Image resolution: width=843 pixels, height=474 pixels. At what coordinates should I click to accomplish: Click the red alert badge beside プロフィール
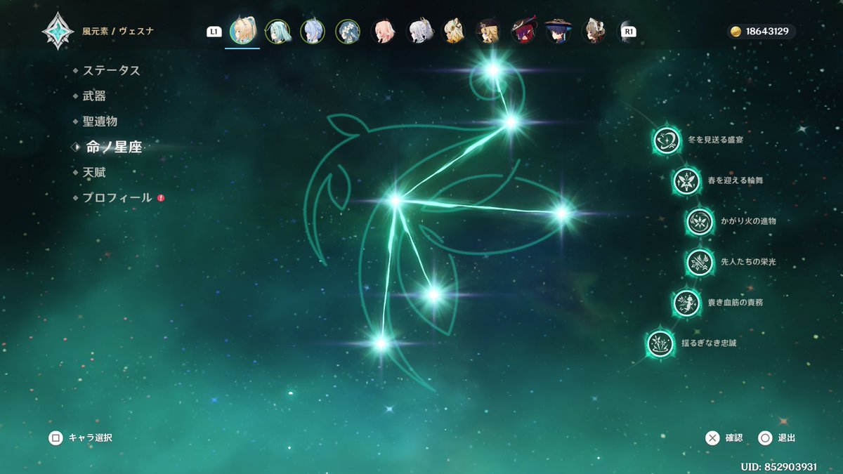pos(161,198)
